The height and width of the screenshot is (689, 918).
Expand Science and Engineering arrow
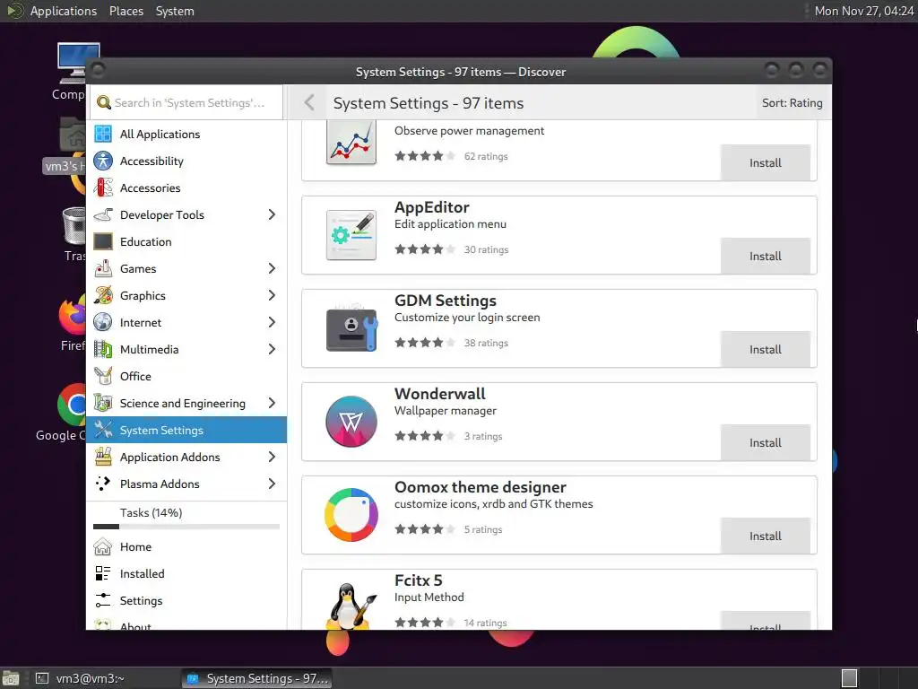(x=272, y=403)
